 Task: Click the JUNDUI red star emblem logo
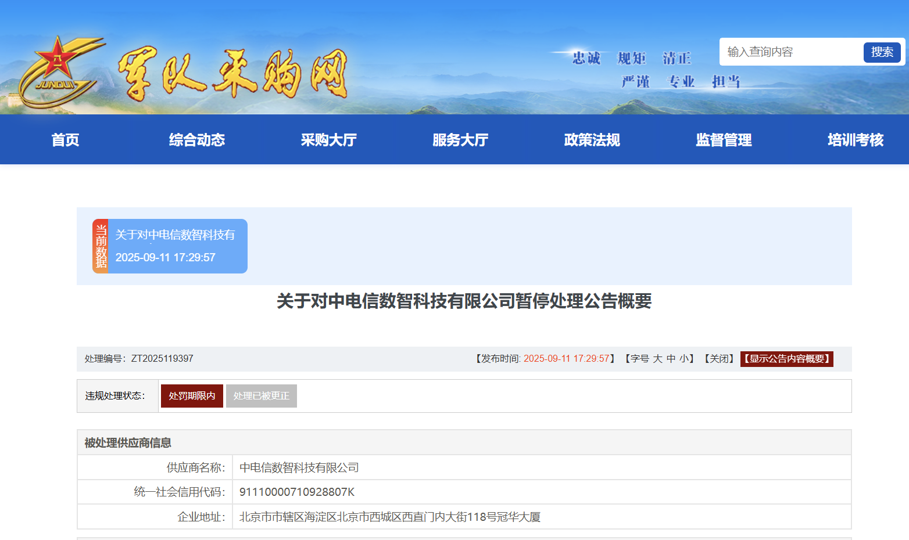[x=61, y=72]
